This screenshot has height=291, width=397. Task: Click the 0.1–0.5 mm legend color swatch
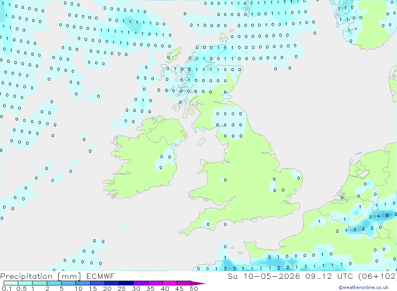pos(11,283)
